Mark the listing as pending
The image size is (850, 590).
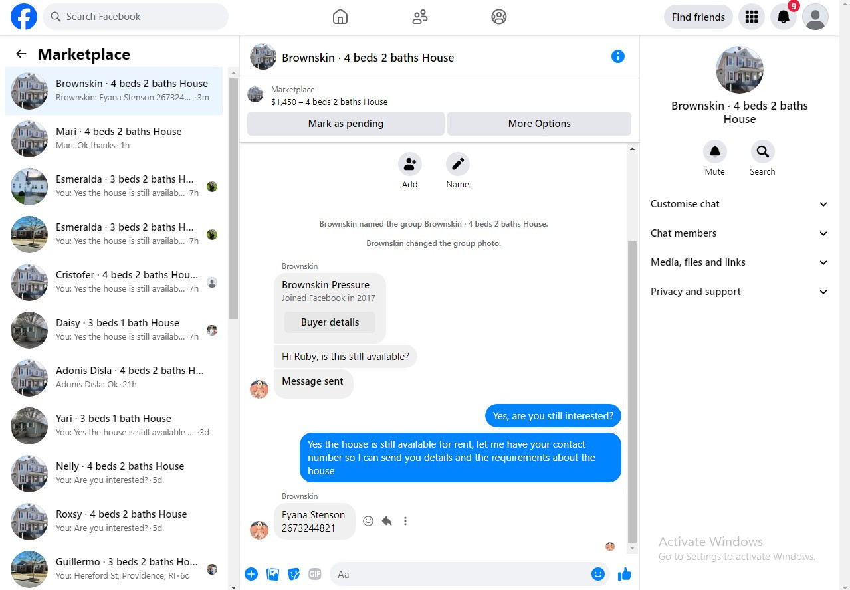click(x=346, y=124)
